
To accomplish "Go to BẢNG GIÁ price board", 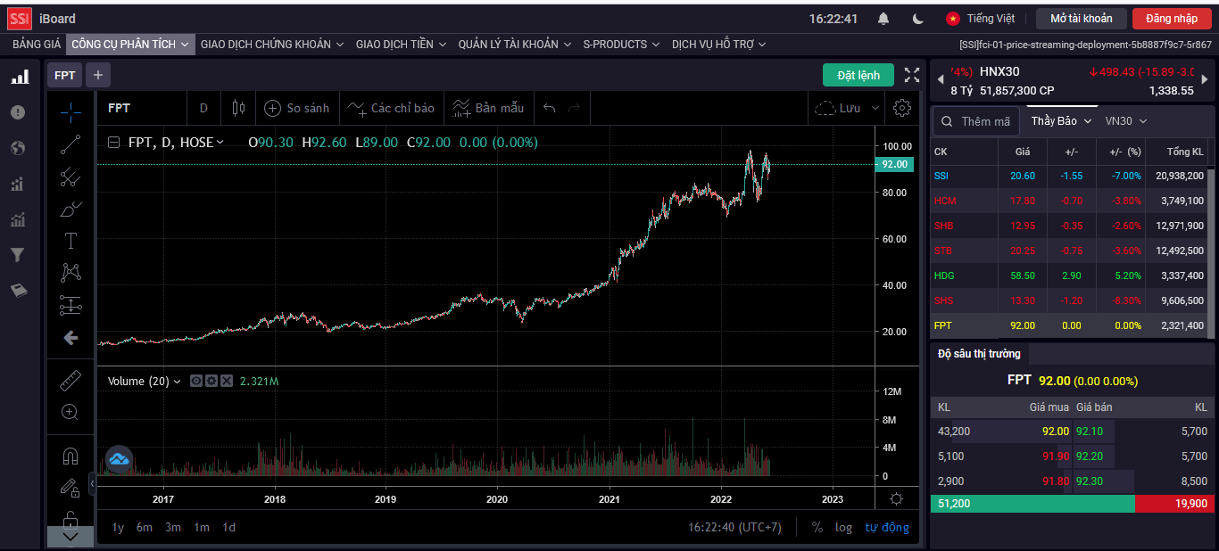I will coord(37,44).
